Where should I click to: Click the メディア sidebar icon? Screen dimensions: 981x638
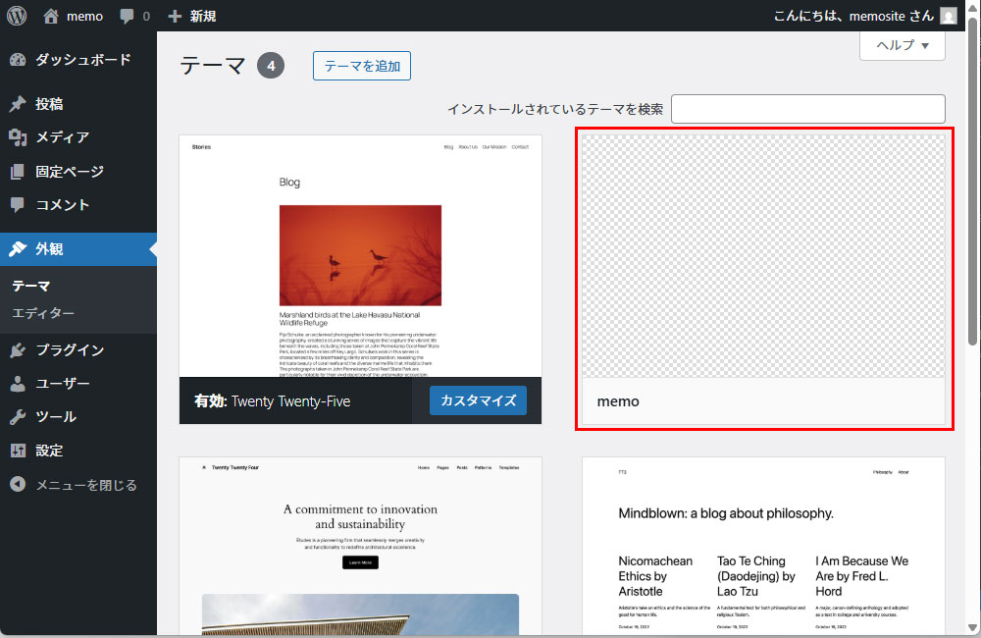tap(18, 137)
